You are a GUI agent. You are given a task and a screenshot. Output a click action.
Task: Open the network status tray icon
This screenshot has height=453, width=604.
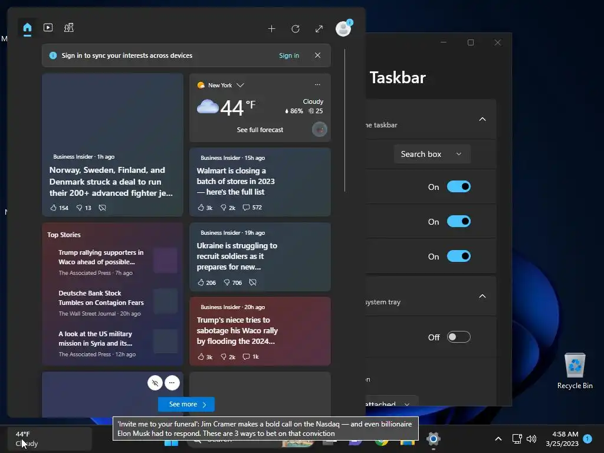pos(517,439)
